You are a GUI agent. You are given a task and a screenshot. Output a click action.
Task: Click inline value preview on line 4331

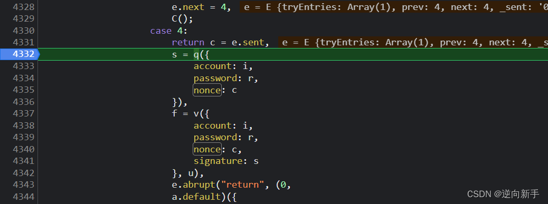pos(413,43)
